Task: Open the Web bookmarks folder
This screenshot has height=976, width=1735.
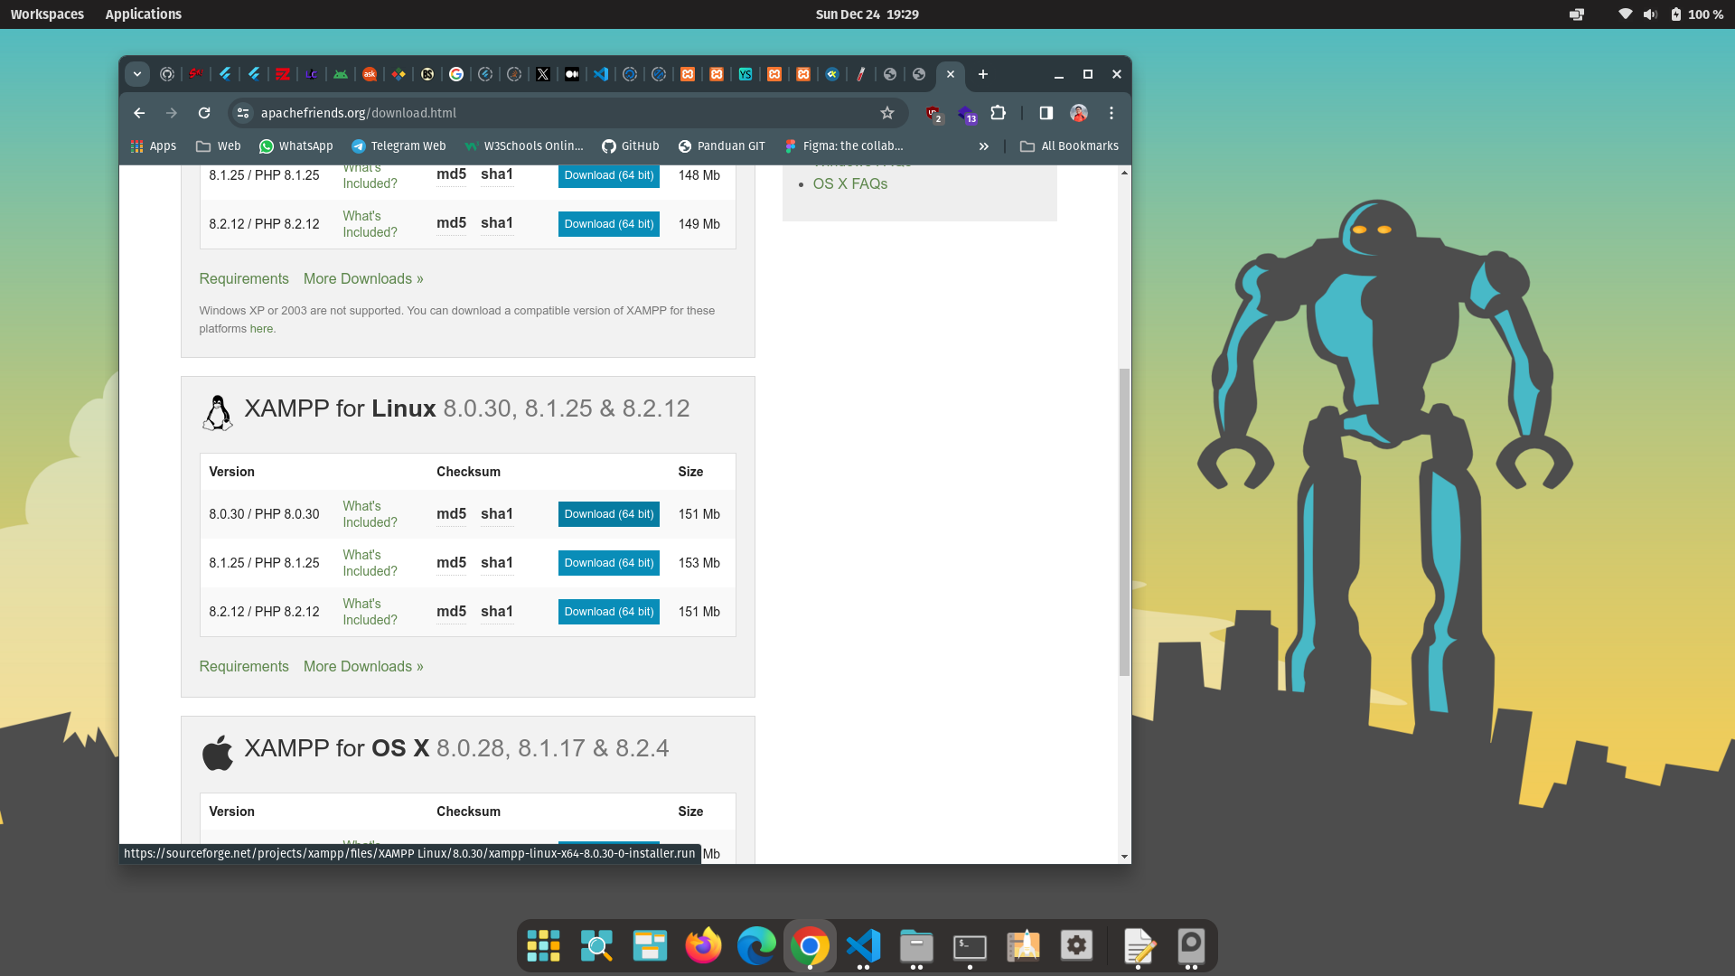Action: 219,146
